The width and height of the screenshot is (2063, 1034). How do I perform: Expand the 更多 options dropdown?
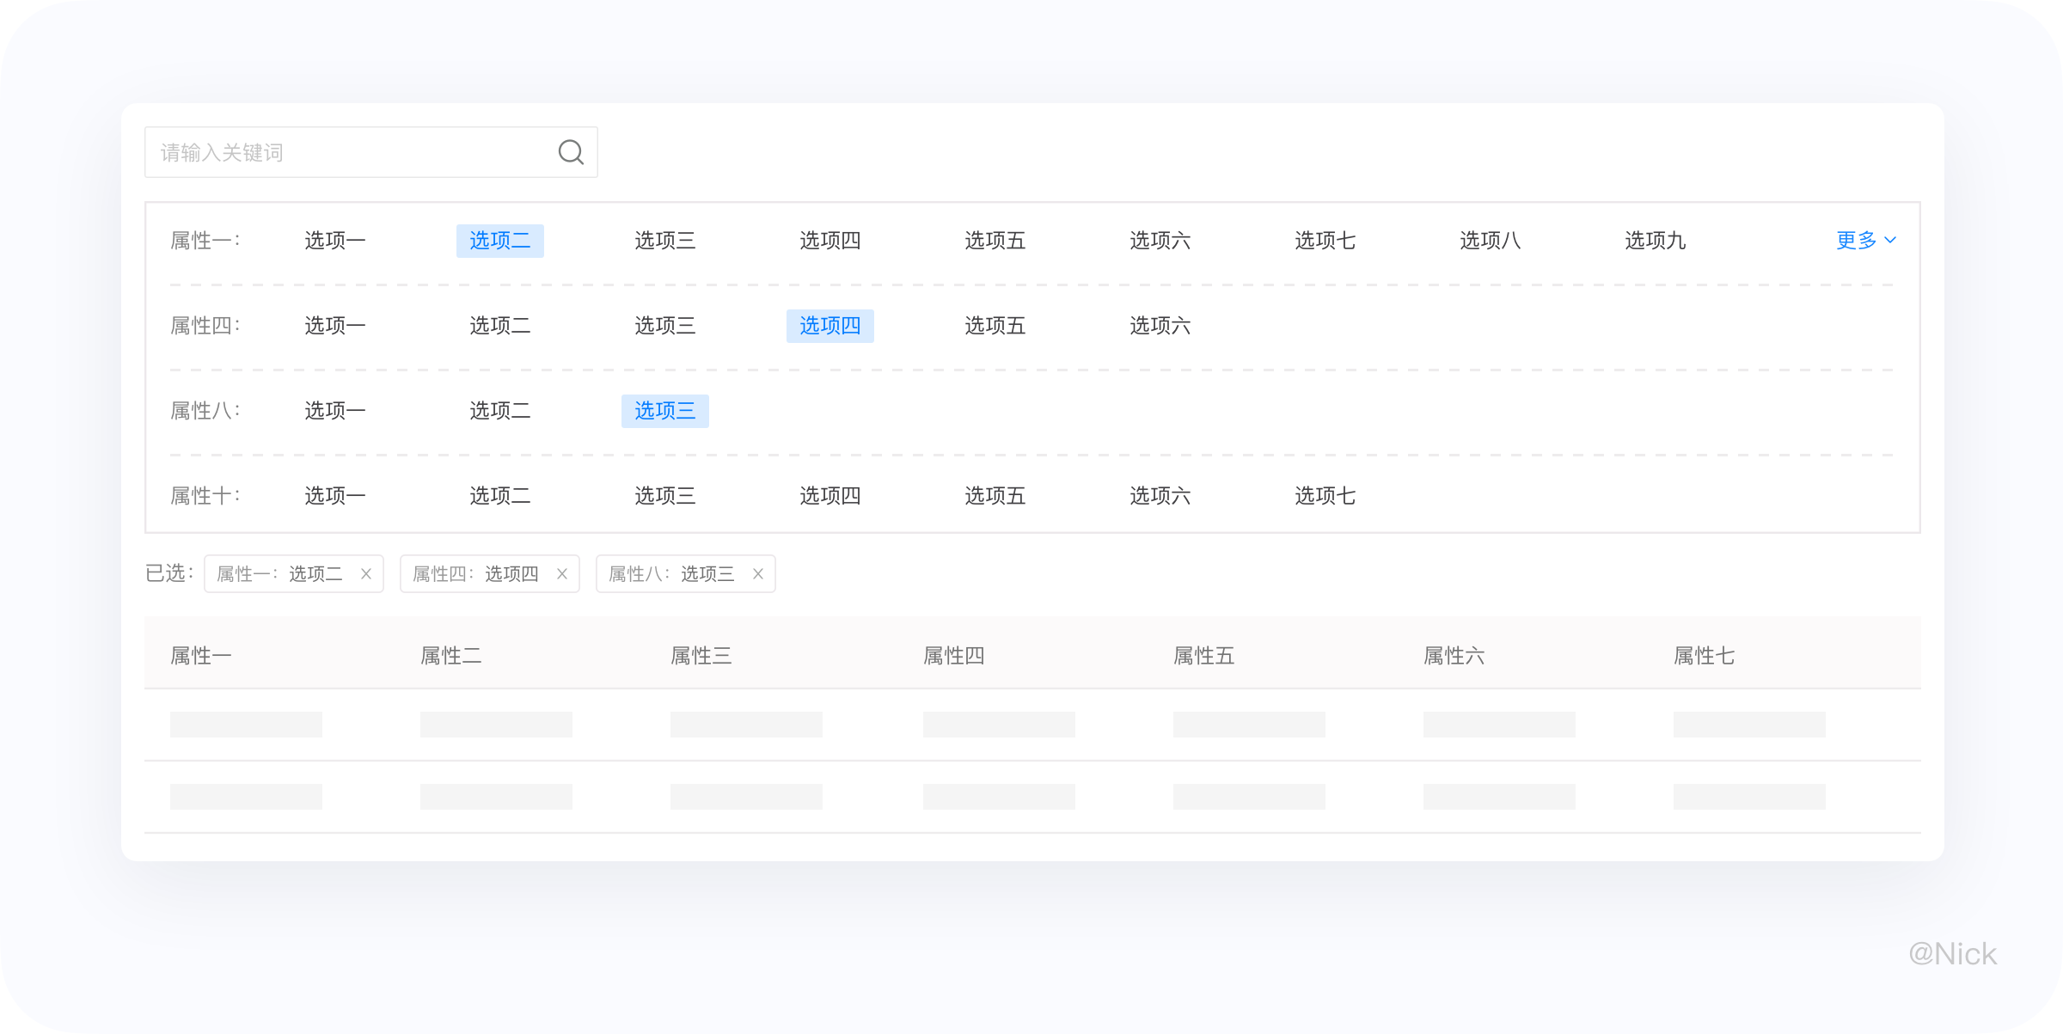(x=1865, y=241)
